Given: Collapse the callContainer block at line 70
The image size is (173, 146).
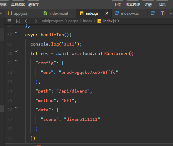Looking at the screenshot, I should click(x=16, y=51).
